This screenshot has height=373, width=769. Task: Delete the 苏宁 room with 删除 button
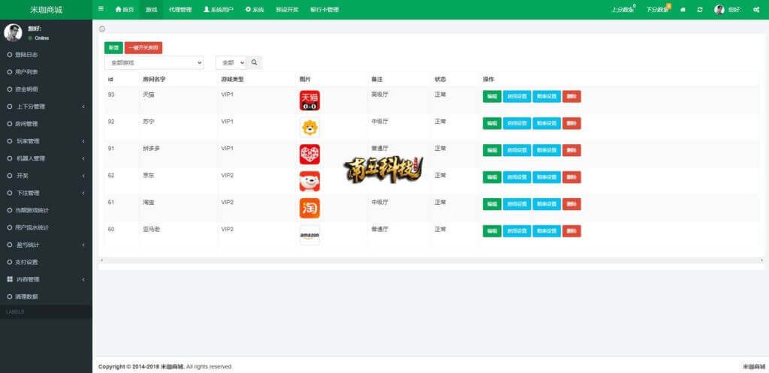[x=571, y=123]
